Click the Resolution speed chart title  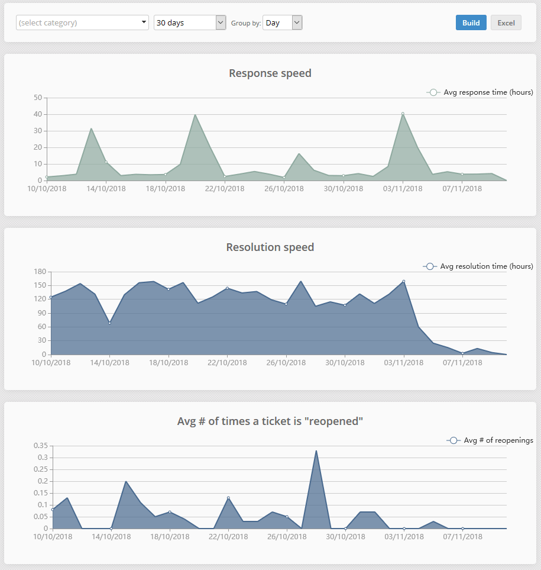tap(270, 247)
